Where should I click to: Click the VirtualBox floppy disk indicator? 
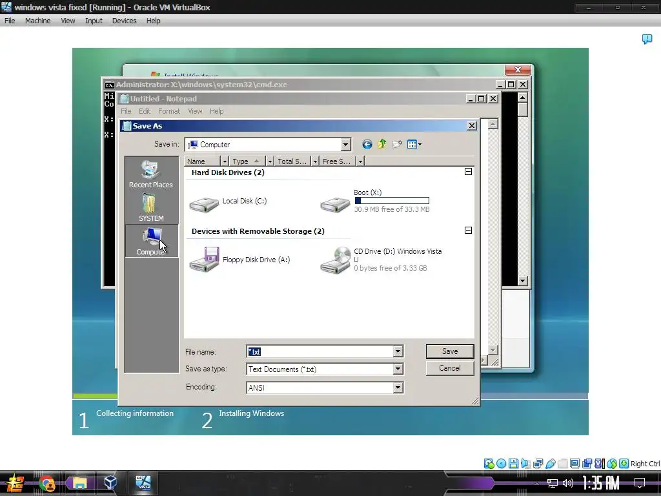[513, 464]
